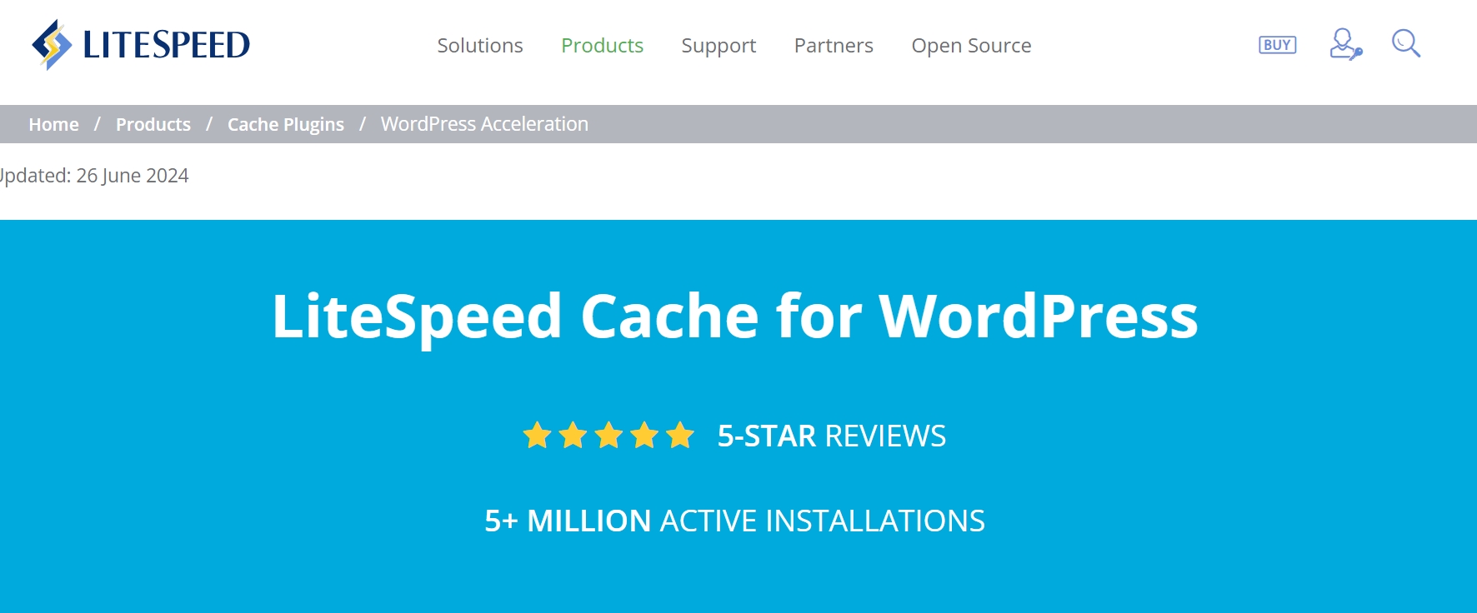This screenshot has height=613, width=1477.
Task: Click the five gold stars rating
Action: [x=608, y=435]
